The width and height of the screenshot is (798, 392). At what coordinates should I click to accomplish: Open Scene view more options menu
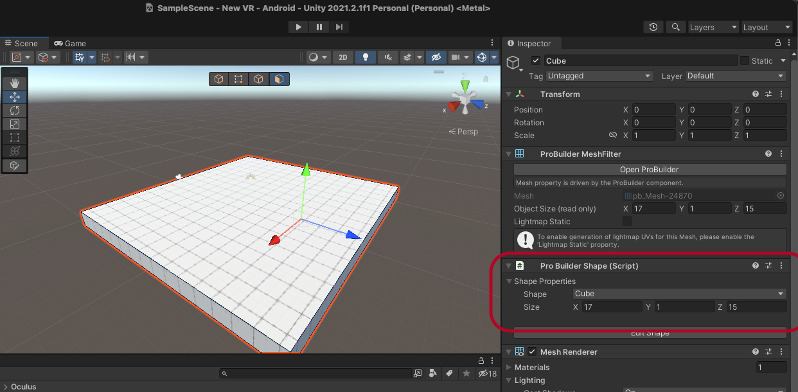[492, 43]
